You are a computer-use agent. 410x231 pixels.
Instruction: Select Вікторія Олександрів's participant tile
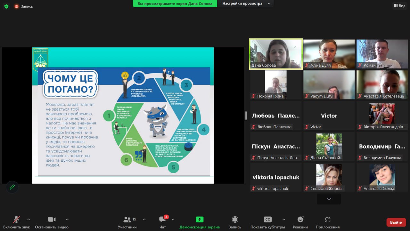pos(382,116)
